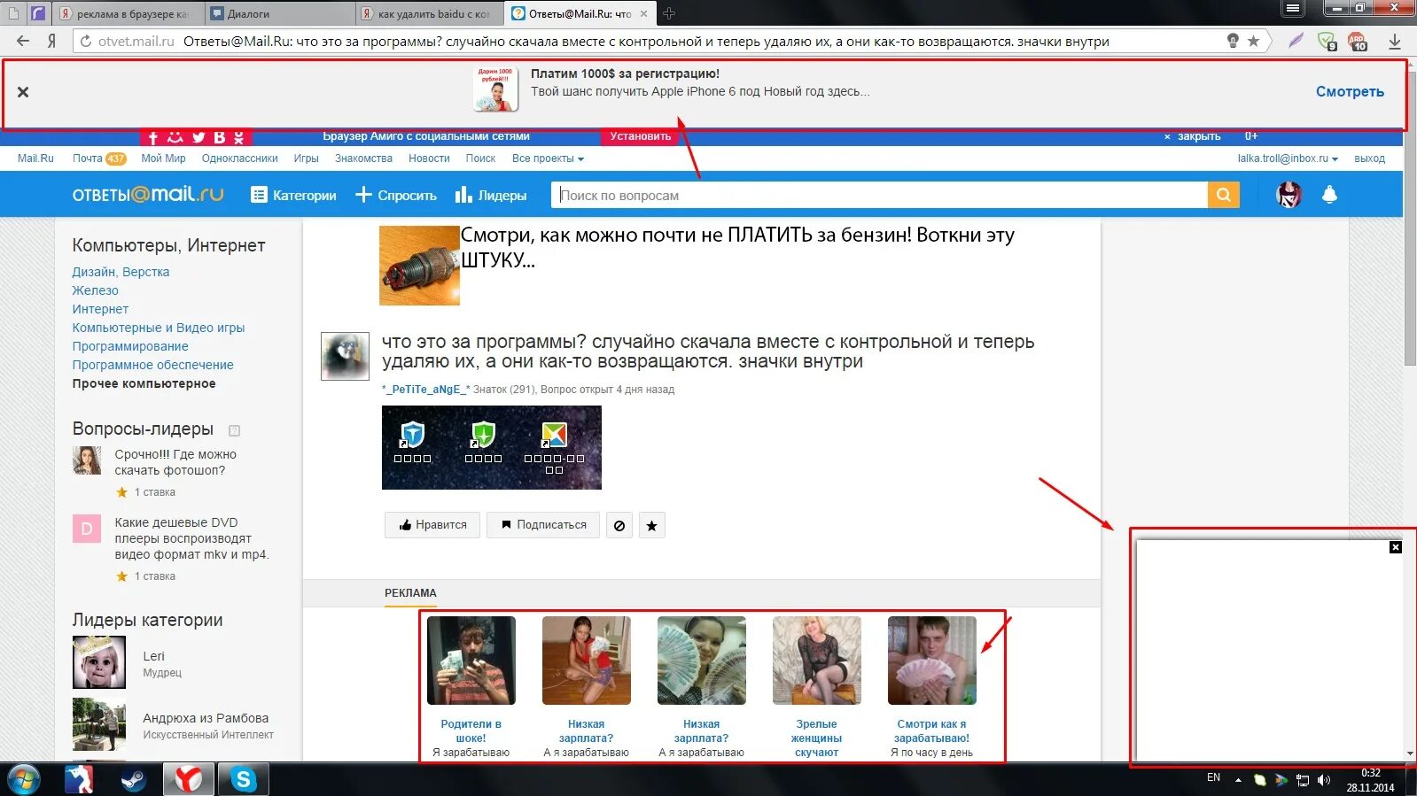Screen dimensions: 1417x796
Task: Show hidden tray icons arrow
Action: [1238, 780]
